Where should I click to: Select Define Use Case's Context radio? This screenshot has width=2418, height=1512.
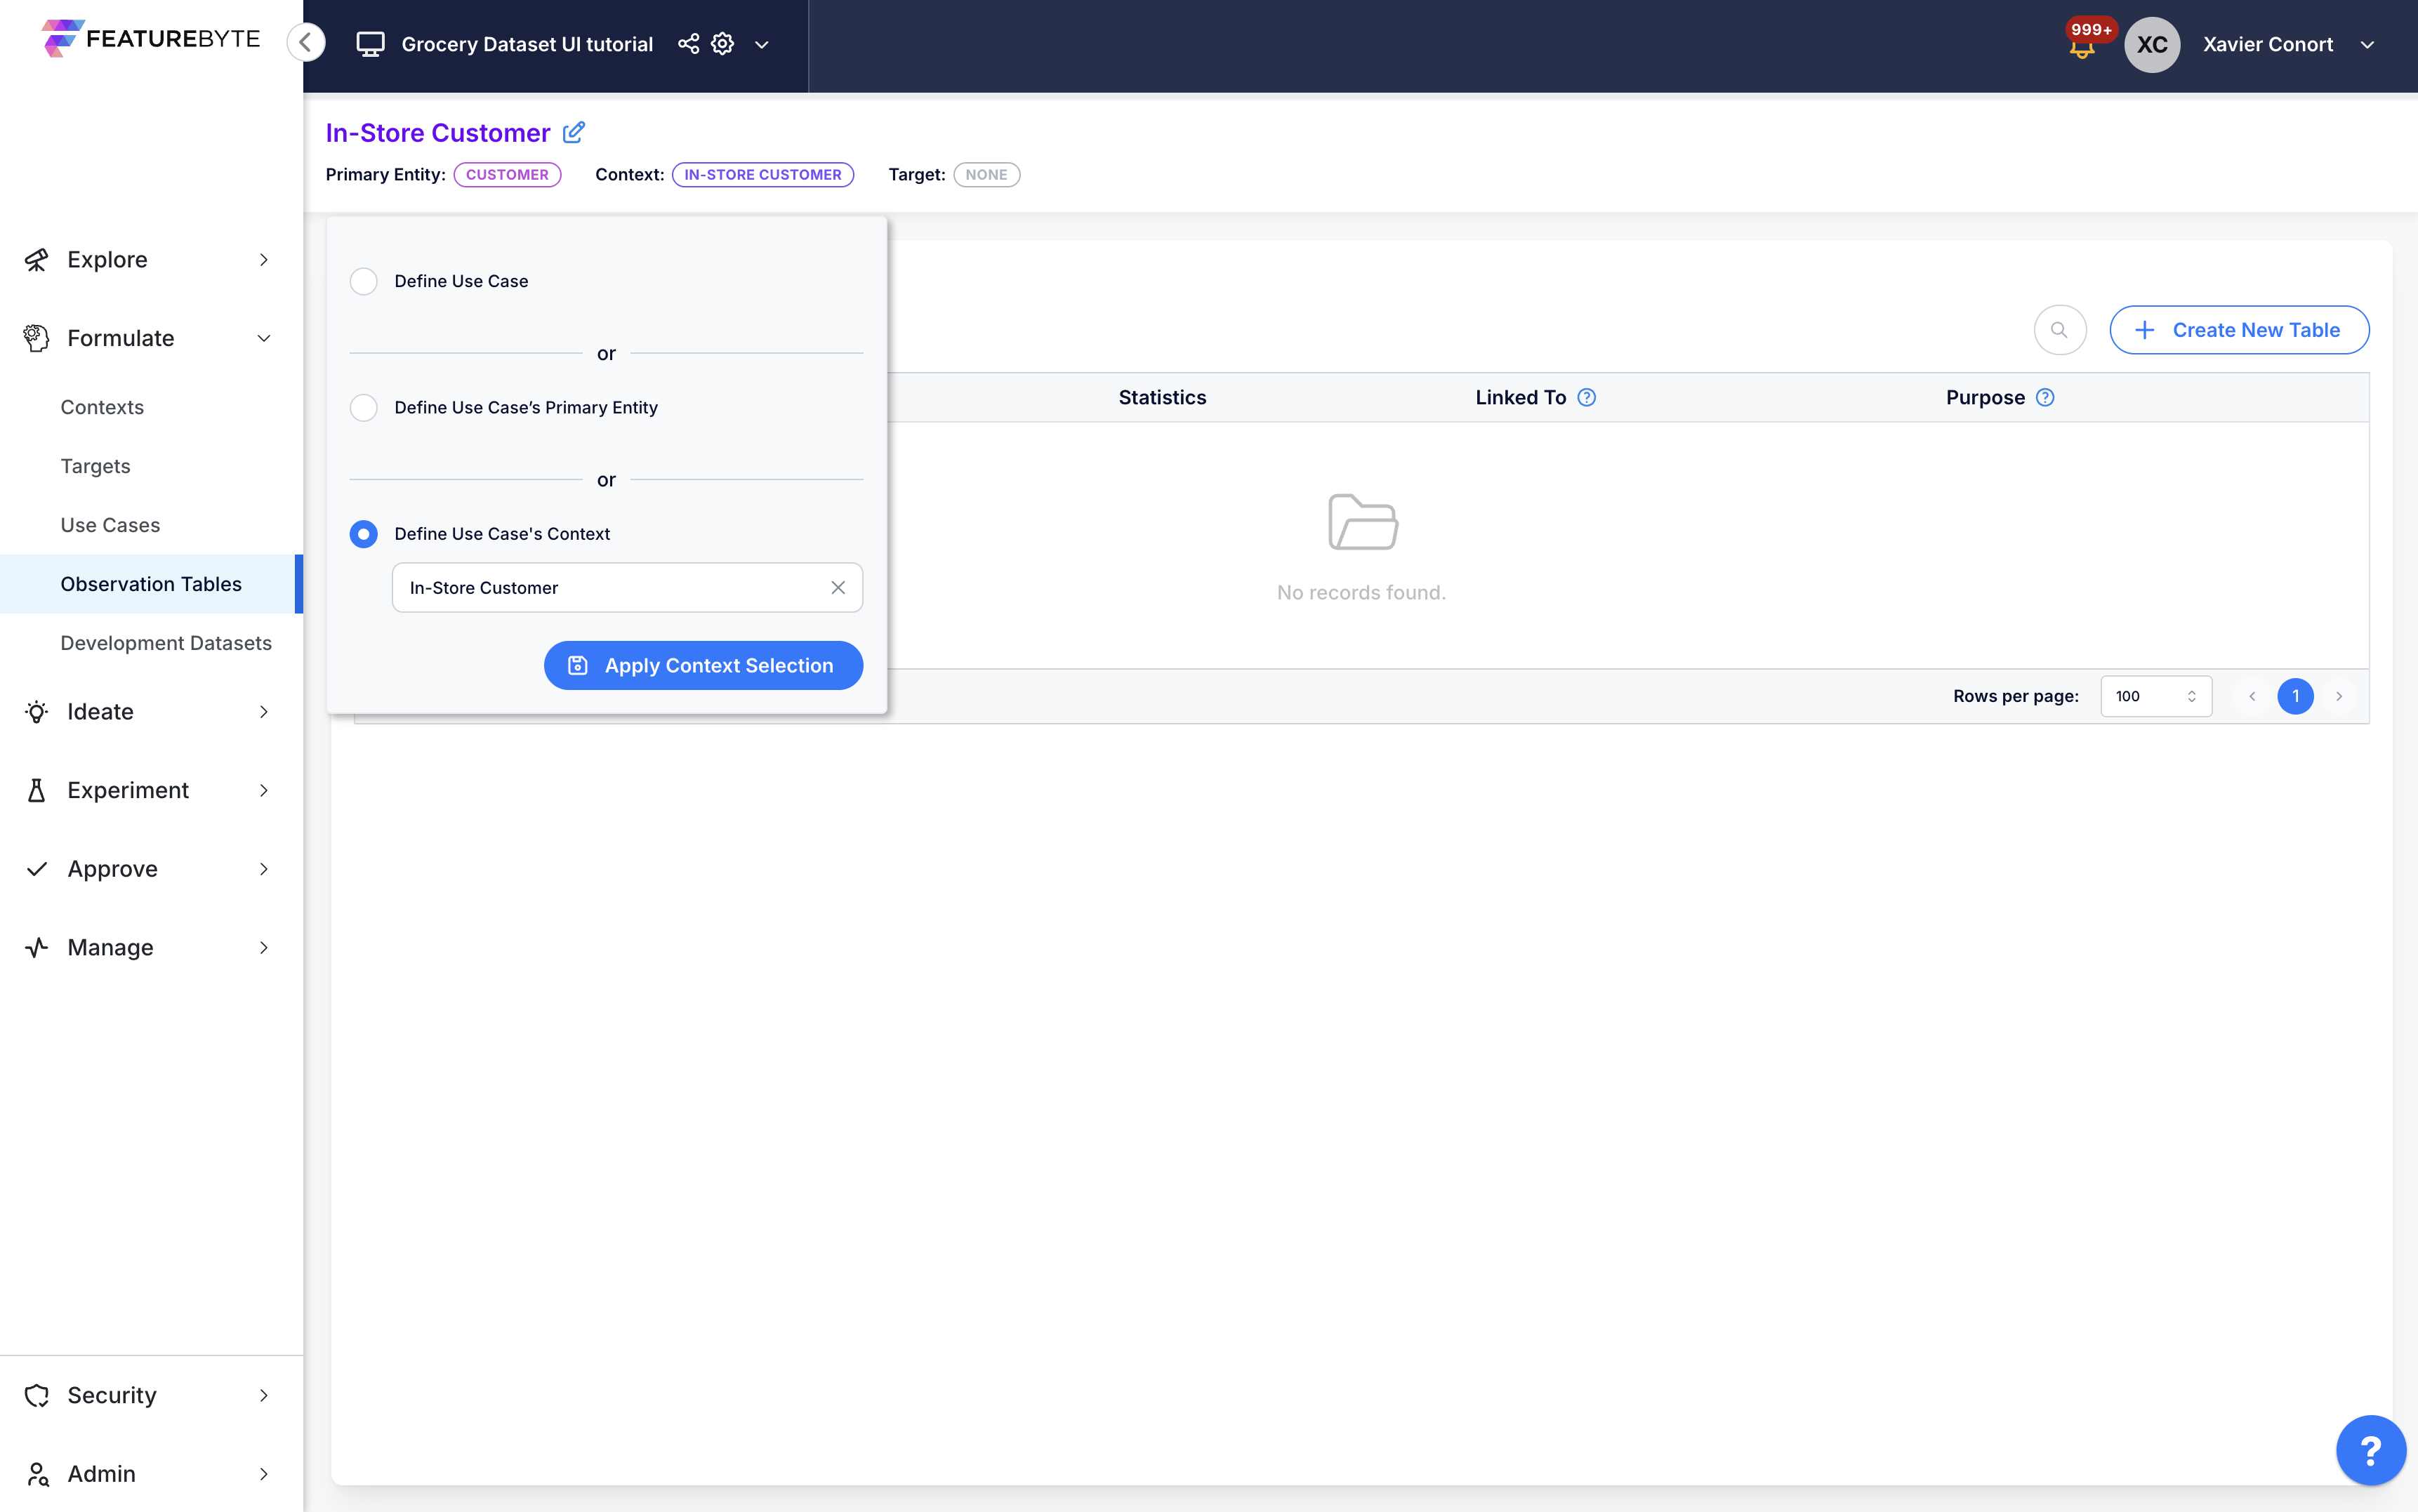coord(364,534)
